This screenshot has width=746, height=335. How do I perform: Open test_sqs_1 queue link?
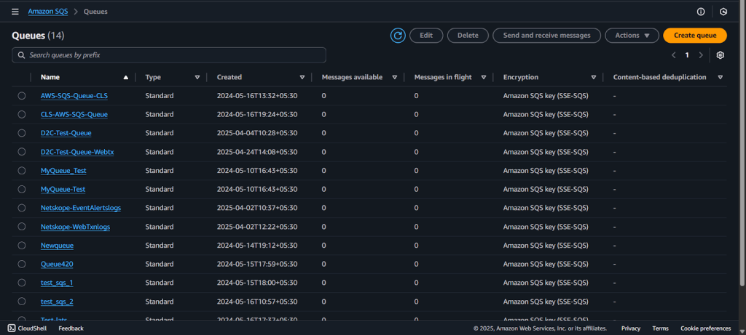(x=57, y=283)
